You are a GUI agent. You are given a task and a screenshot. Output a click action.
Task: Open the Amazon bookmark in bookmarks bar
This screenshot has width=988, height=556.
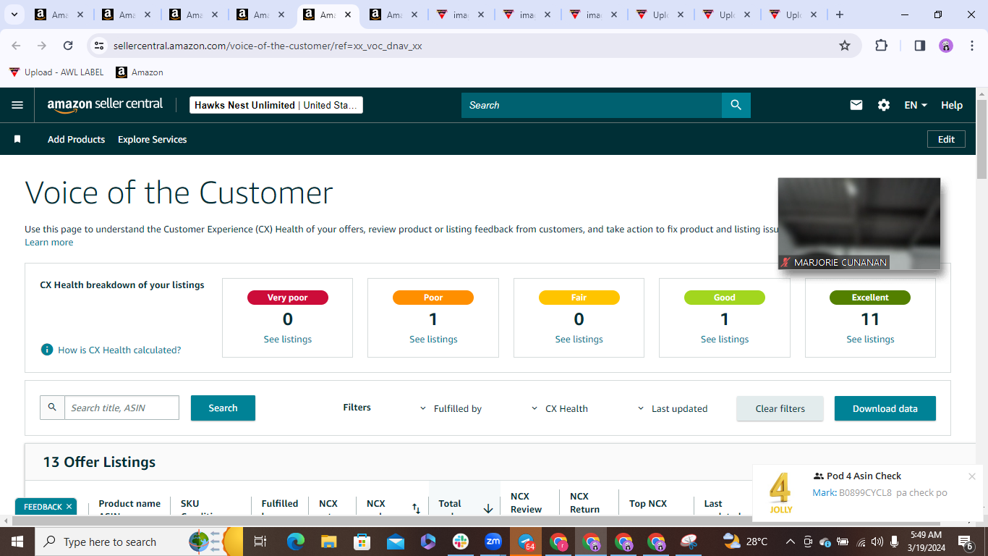[x=140, y=72]
